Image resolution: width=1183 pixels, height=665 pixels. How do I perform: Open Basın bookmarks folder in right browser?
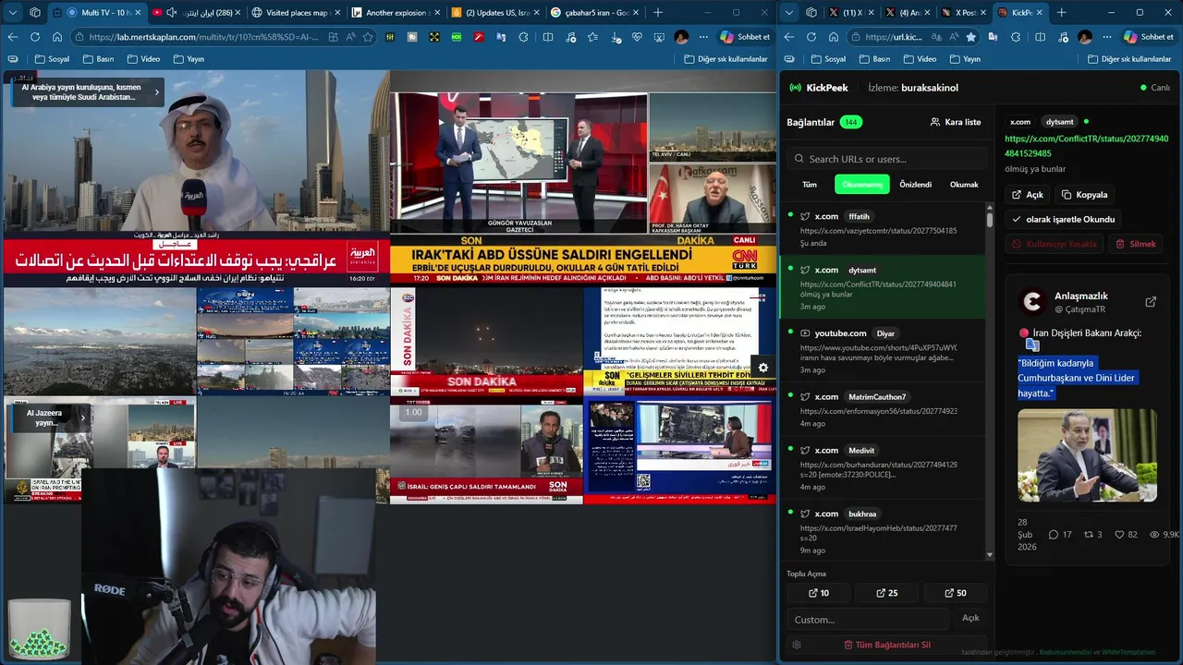874,59
